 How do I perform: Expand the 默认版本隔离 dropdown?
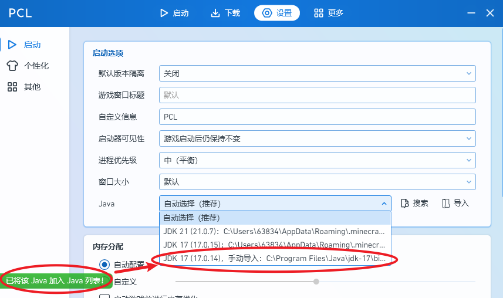coord(318,73)
